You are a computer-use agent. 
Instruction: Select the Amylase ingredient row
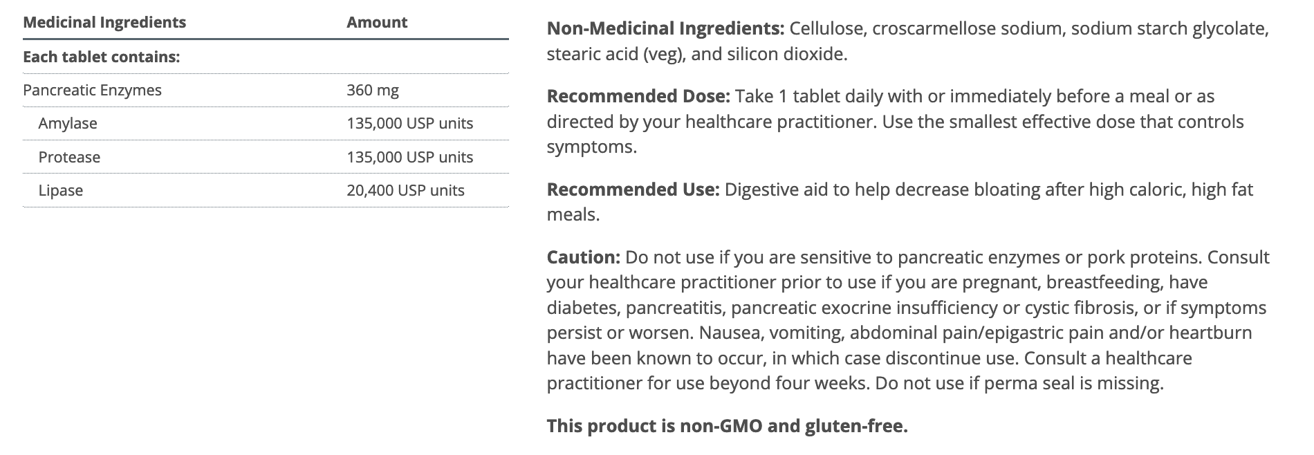[x=68, y=123]
